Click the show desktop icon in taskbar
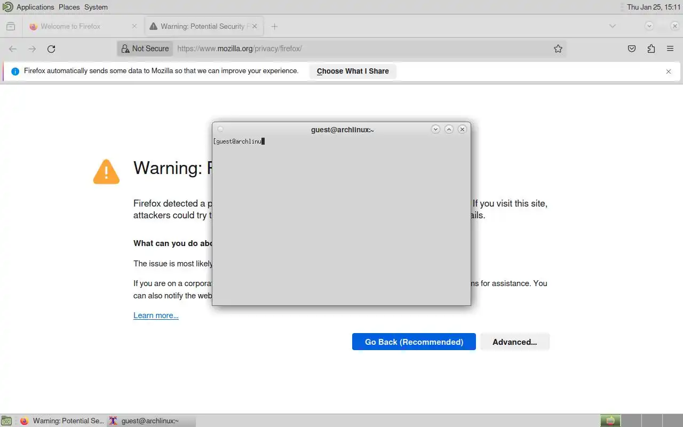Image resolution: width=683 pixels, height=427 pixels. [x=6, y=421]
